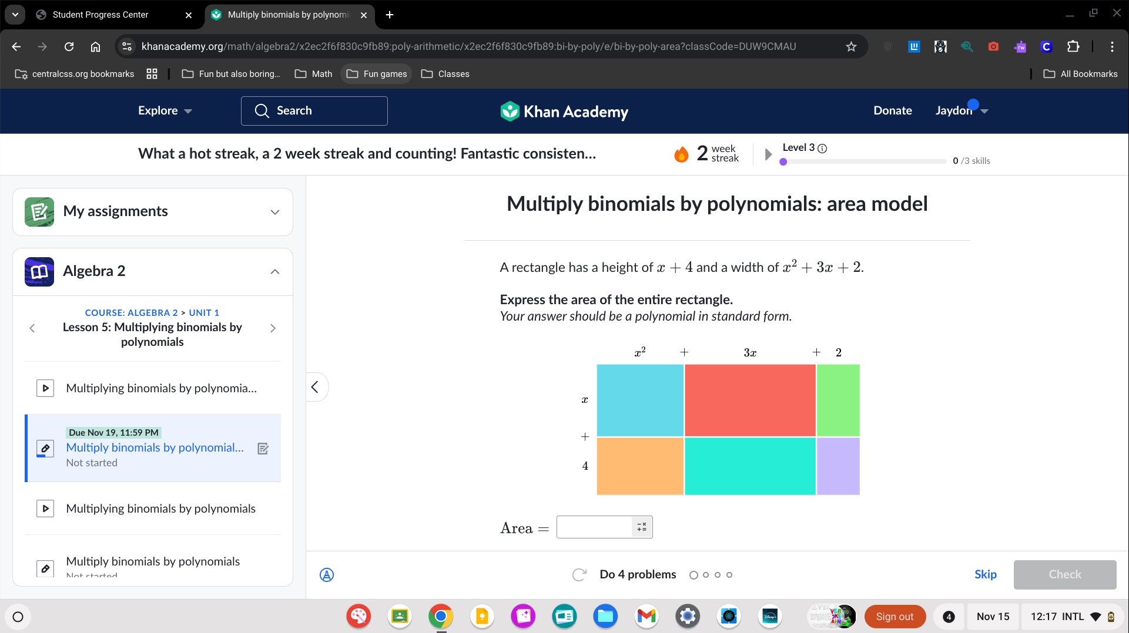Click the address bar URL
The height and width of the screenshot is (633, 1129).
tap(468, 46)
